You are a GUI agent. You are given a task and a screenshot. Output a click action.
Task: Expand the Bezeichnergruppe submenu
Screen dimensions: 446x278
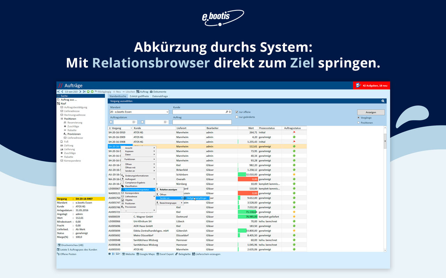pos(169,203)
